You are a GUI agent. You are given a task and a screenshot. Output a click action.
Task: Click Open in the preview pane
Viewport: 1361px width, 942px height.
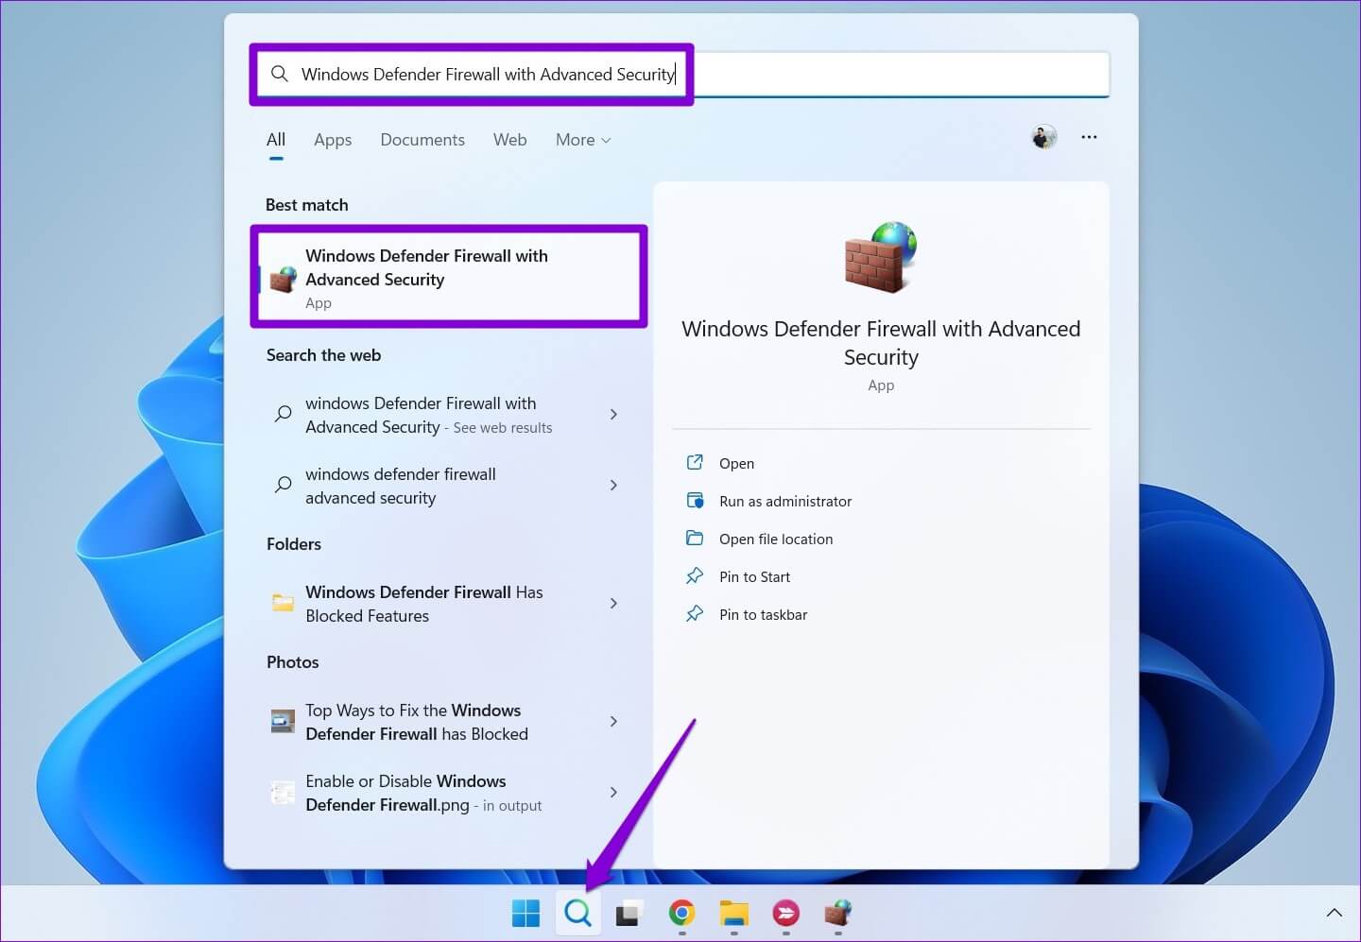pos(736,463)
